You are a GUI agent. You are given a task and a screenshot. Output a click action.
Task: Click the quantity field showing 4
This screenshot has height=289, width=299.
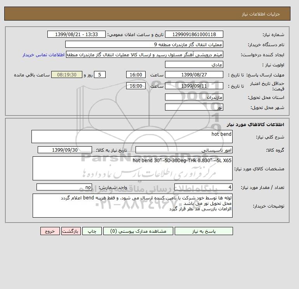pos(203,187)
